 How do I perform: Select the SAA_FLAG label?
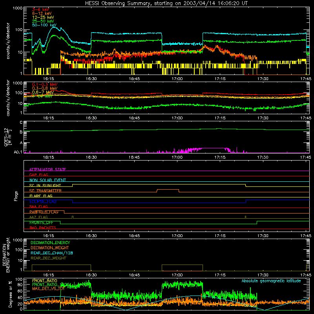pyautogui.click(x=38, y=206)
